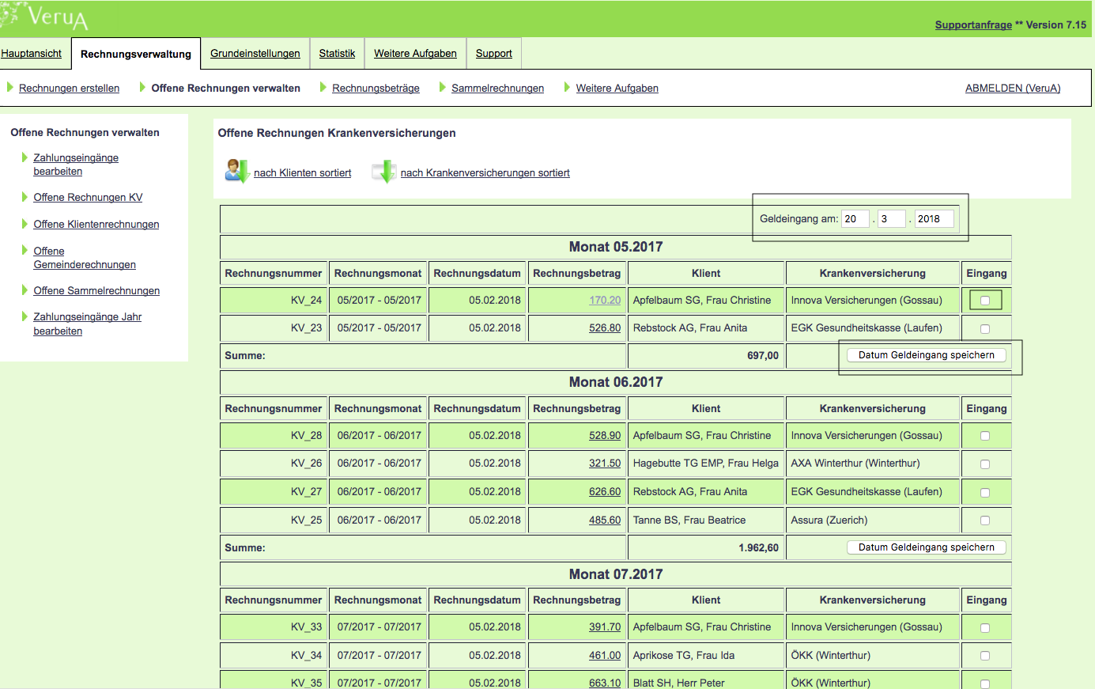Open Supportanfrage link in the header
This screenshot has height=689, width=1095.
tap(972, 25)
